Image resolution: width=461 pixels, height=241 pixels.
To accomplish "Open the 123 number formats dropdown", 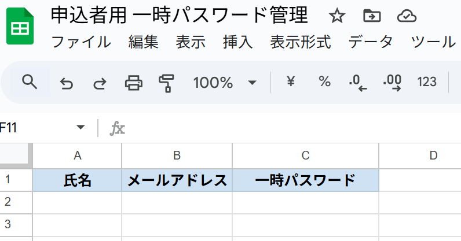I will tap(427, 81).
